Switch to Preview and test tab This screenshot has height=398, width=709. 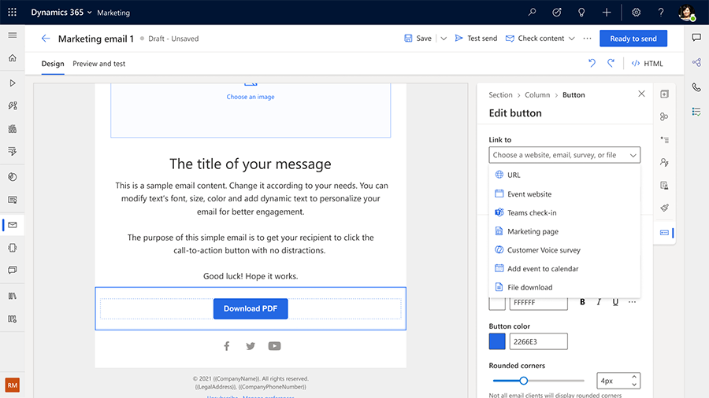98,64
